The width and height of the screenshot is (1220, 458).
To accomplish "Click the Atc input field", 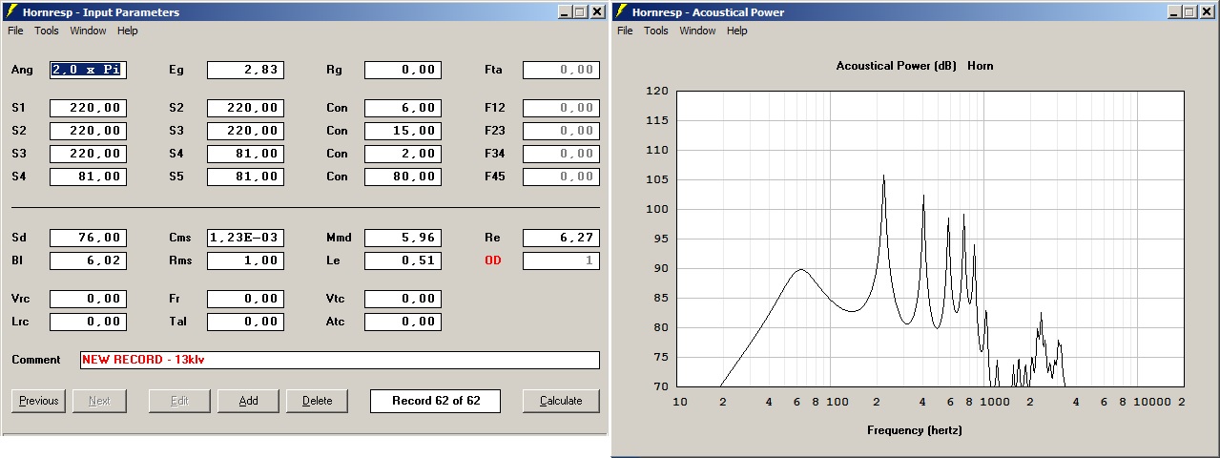I will click(403, 322).
